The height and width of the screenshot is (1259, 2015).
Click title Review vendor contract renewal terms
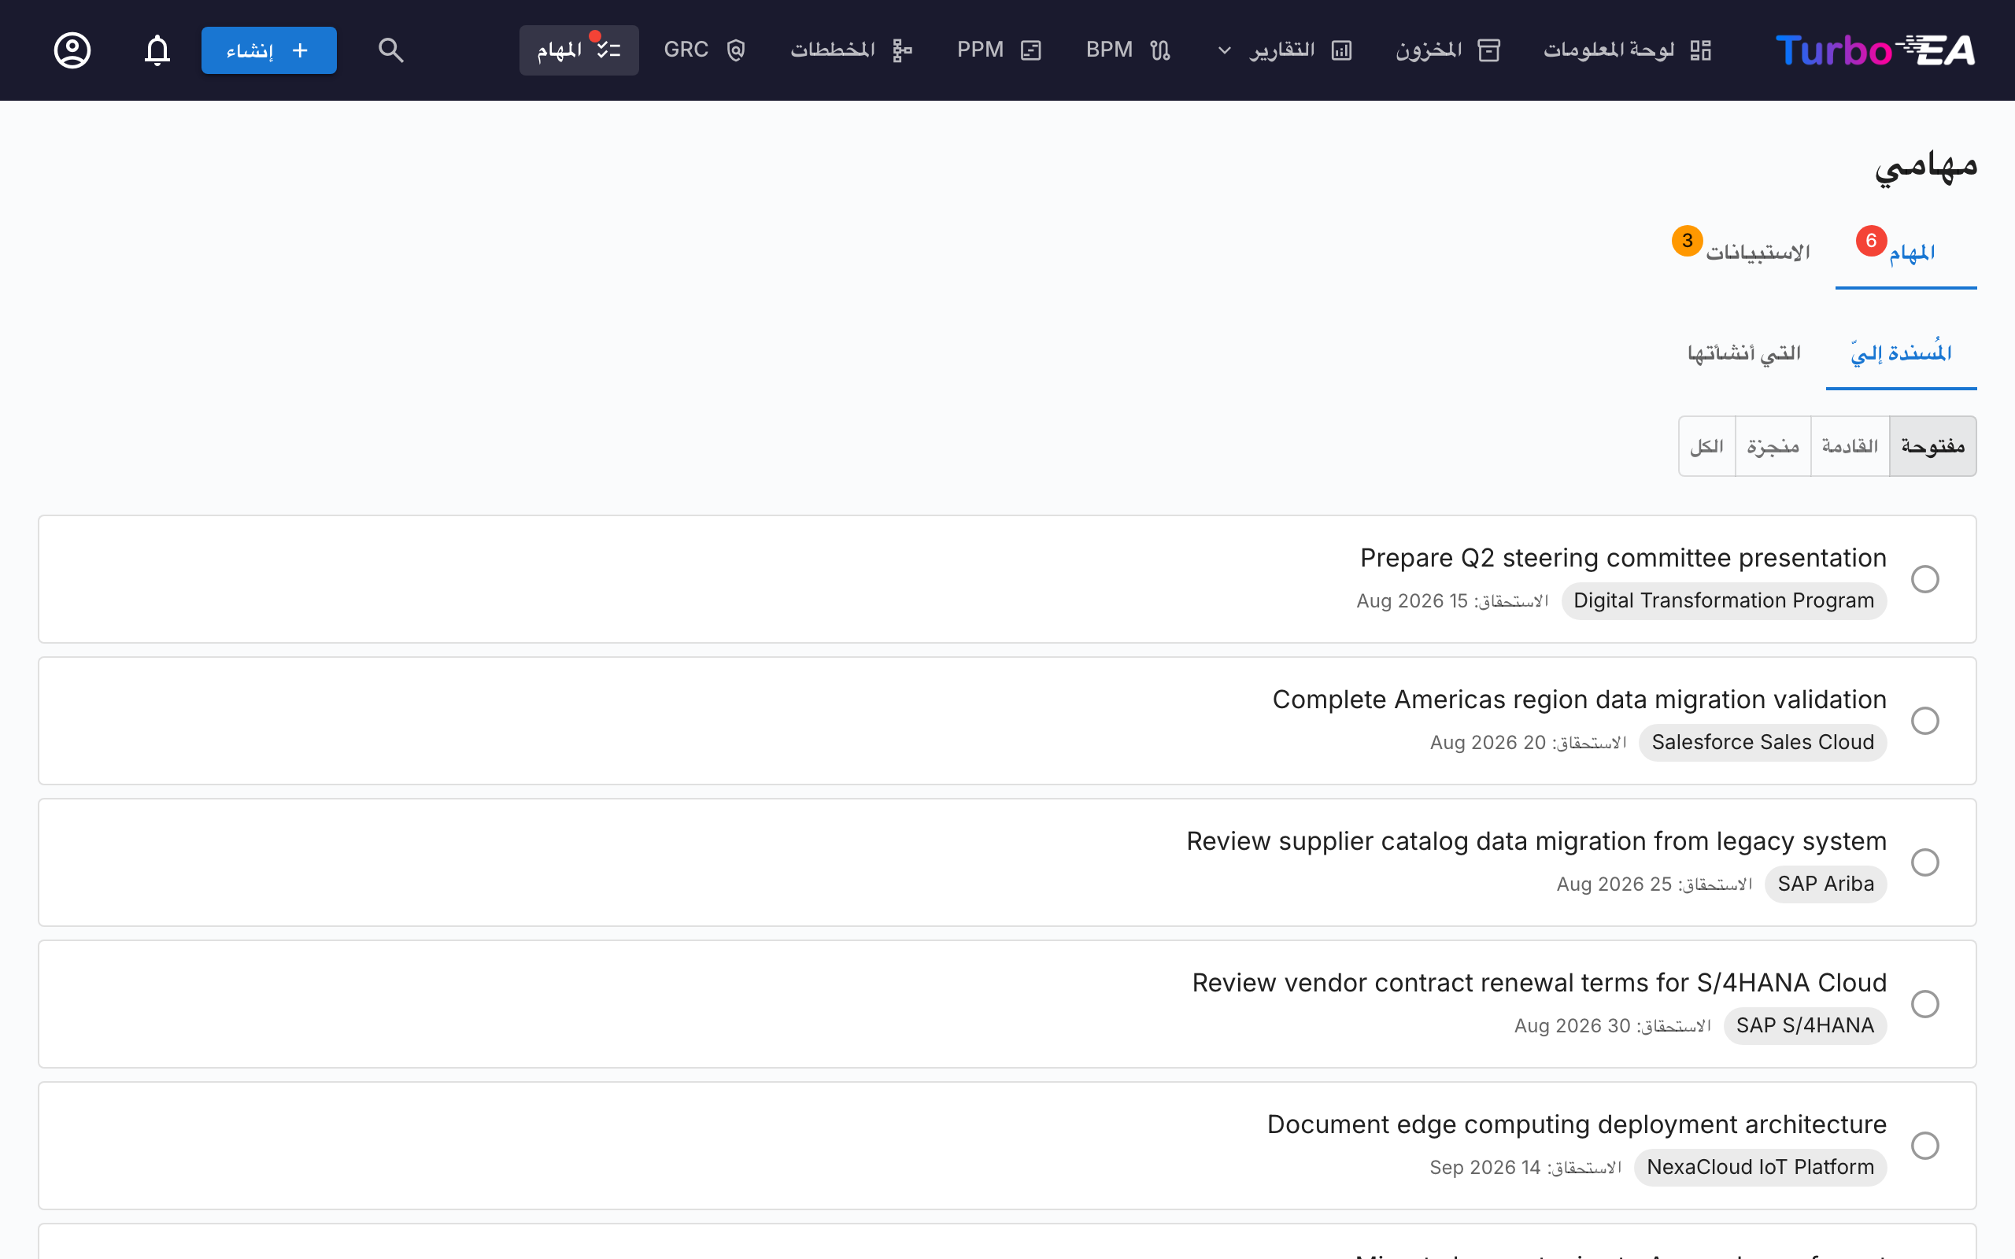pos(1539,983)
